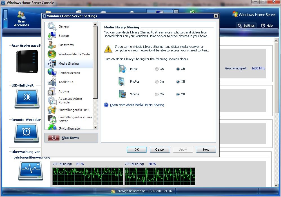
Task: Click the Help button in the dialog
Action: (206, 150)
